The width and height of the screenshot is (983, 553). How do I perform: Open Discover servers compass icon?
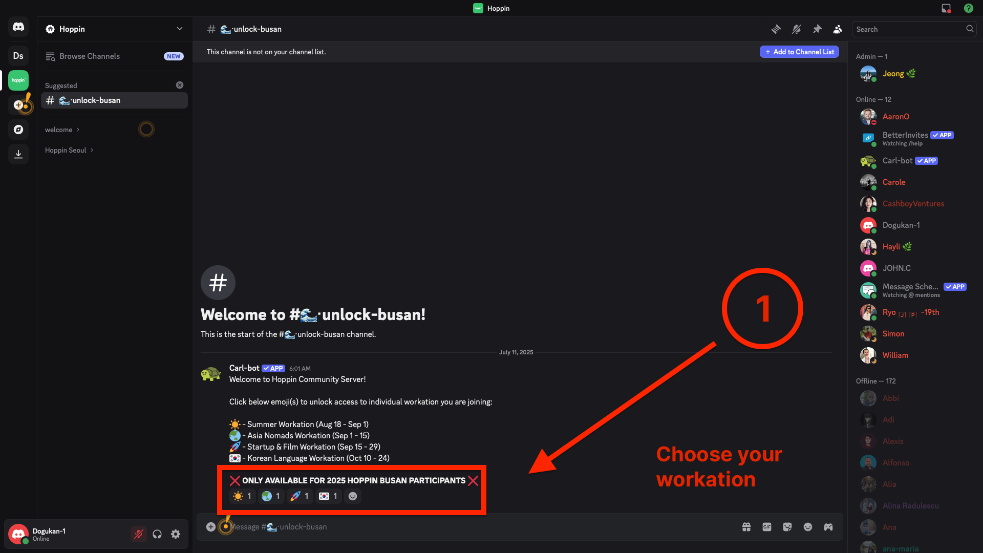click(18, 130)
